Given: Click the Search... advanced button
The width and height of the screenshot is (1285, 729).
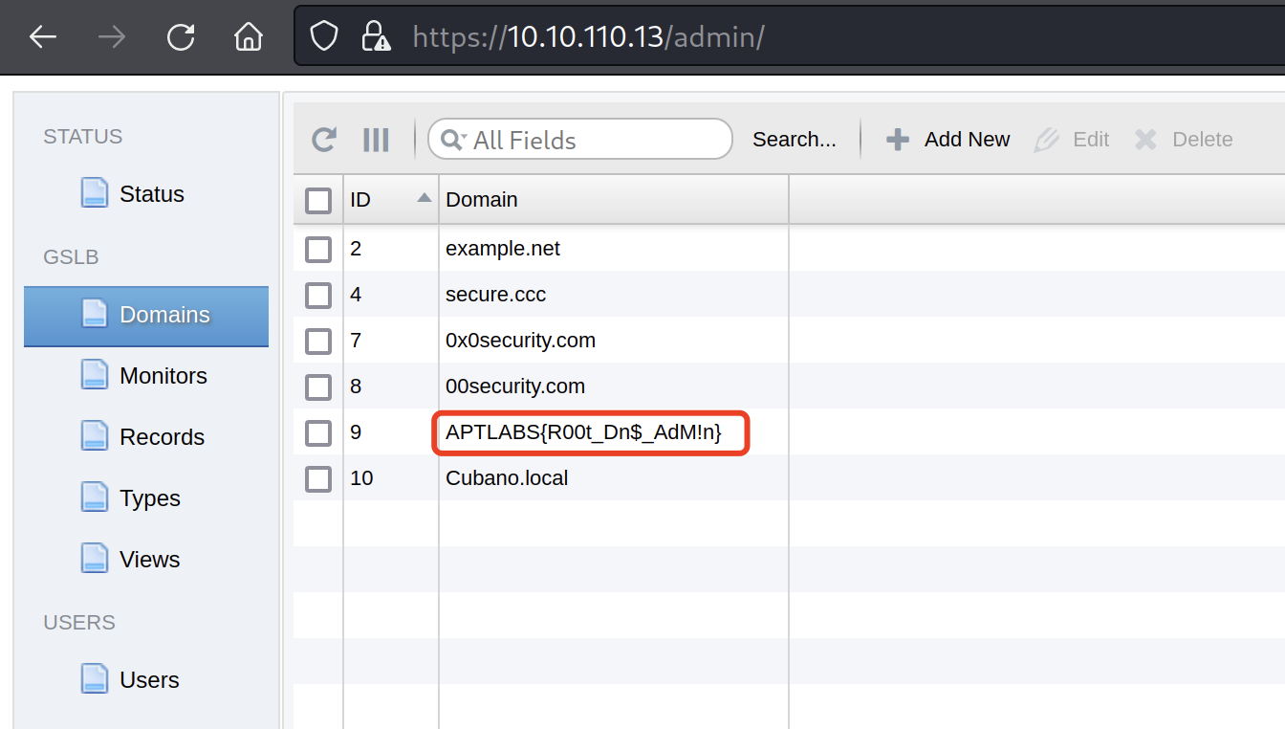Looking at the screenshot, I should pos(794,140).
